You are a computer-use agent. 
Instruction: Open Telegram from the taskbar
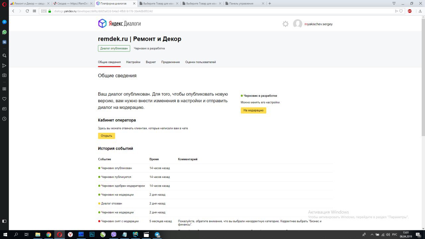[x=157, y=235]
